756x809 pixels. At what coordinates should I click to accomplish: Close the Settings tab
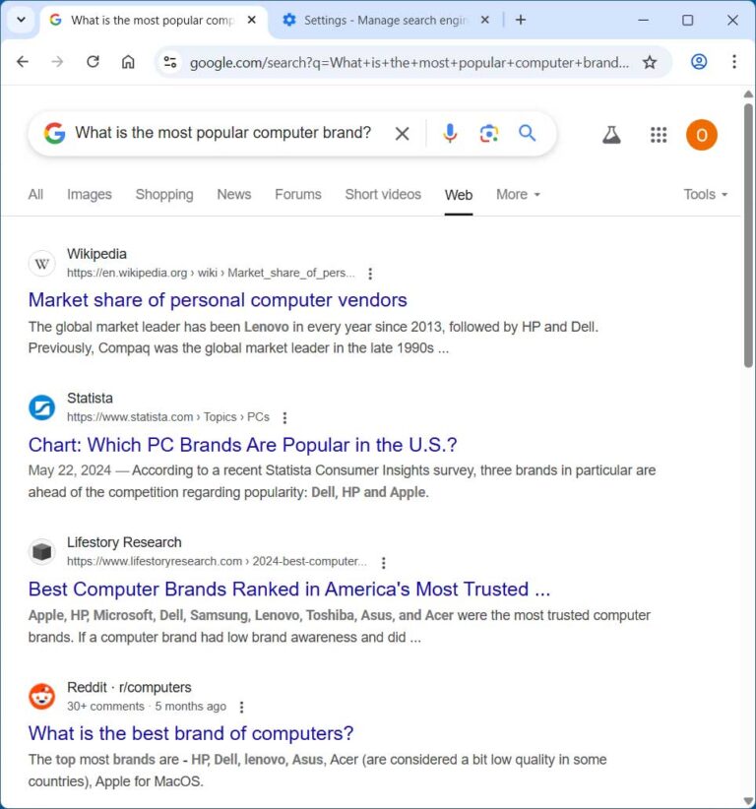(484, 20)
